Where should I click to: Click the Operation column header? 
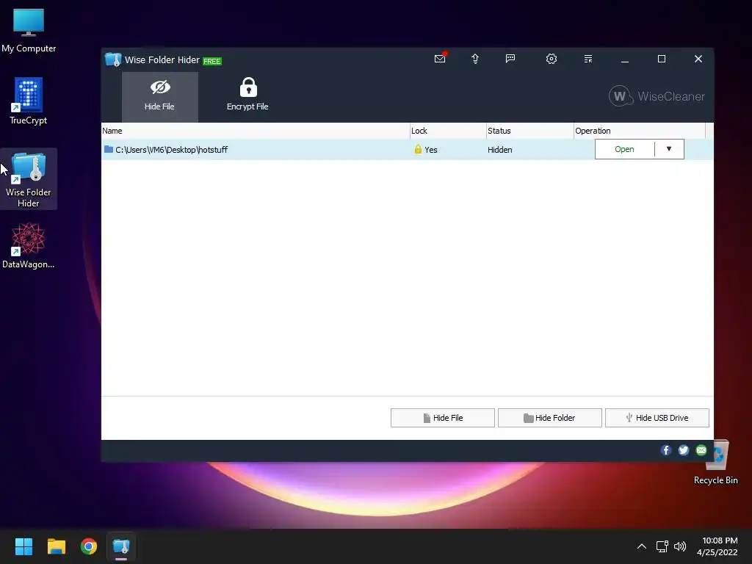640,131
